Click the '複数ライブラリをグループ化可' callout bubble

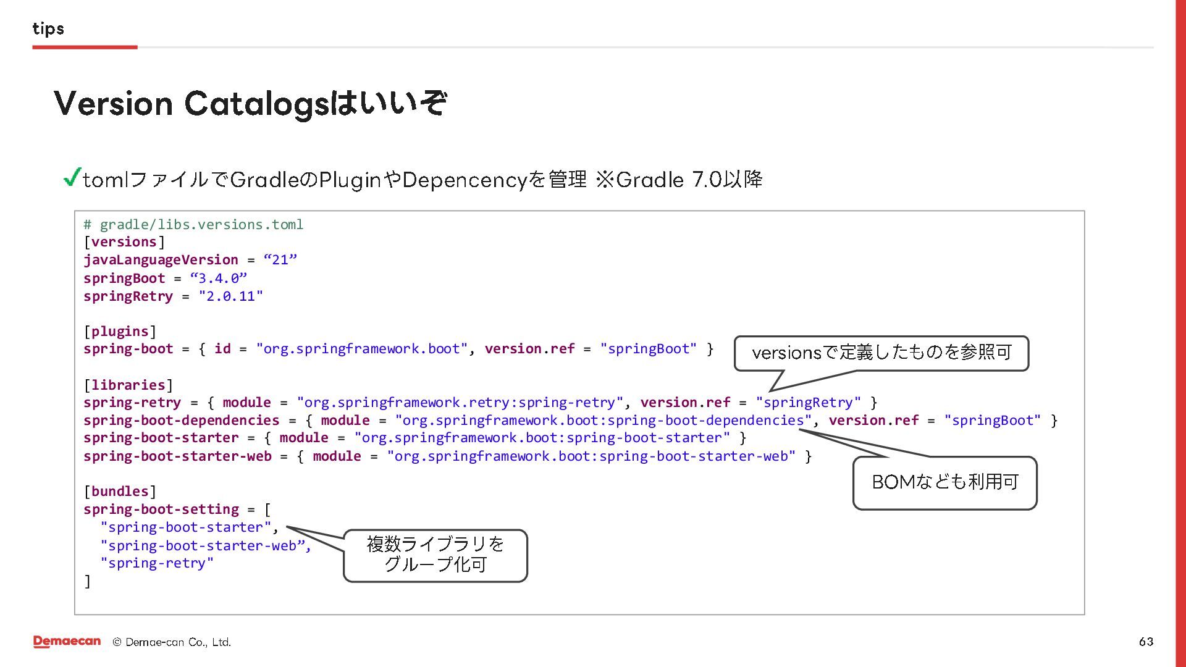[x=435, y=555]
